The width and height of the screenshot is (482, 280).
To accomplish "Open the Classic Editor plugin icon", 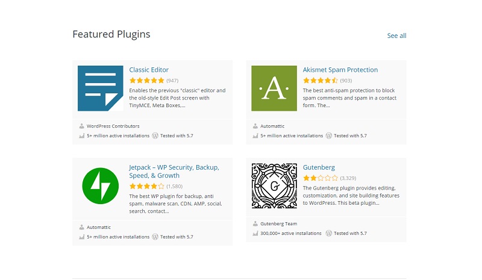I will pyautogui.click(x=100, y=88).
